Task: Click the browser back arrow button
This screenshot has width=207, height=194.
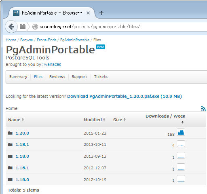Action: [x=11, y=27]
